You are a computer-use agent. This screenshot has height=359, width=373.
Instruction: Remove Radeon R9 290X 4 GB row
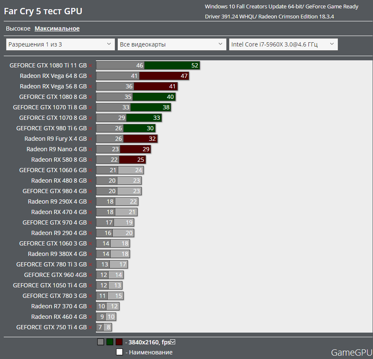[x=91, y=201]
